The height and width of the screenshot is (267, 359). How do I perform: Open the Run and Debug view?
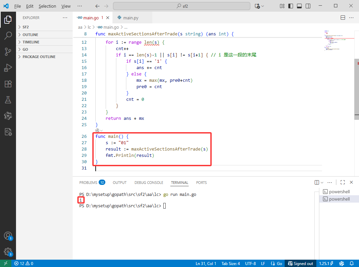pyautogui.click(x=8, y=68)
